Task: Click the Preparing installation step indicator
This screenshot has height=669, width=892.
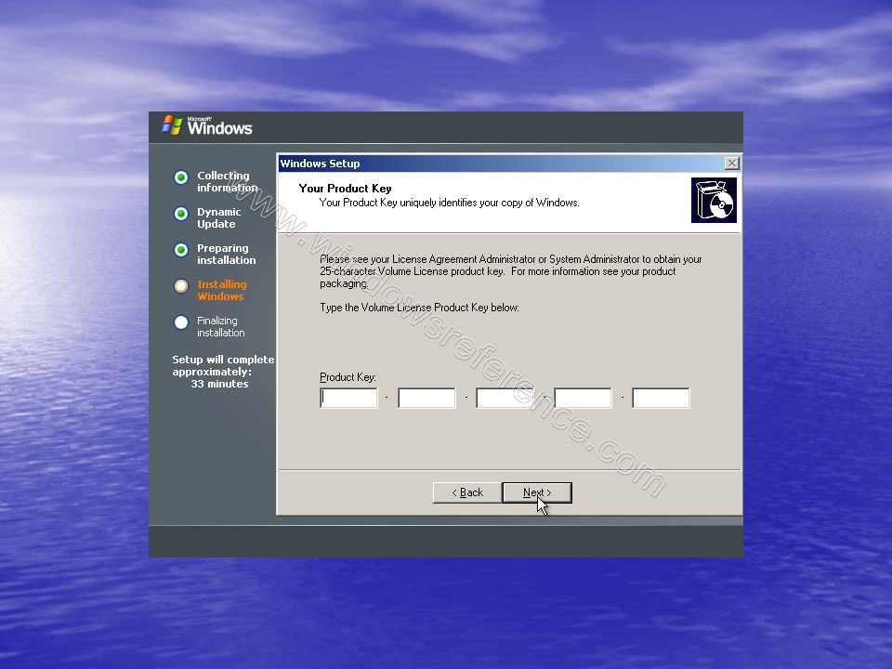Action: 181,250
